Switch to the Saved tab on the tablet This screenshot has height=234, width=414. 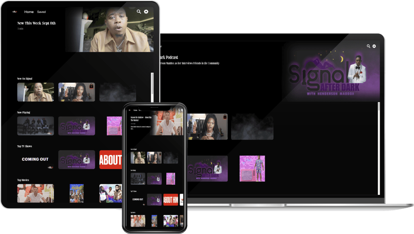41,12
